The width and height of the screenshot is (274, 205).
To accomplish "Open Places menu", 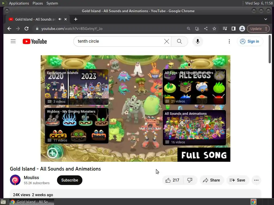I will [37, 3].
